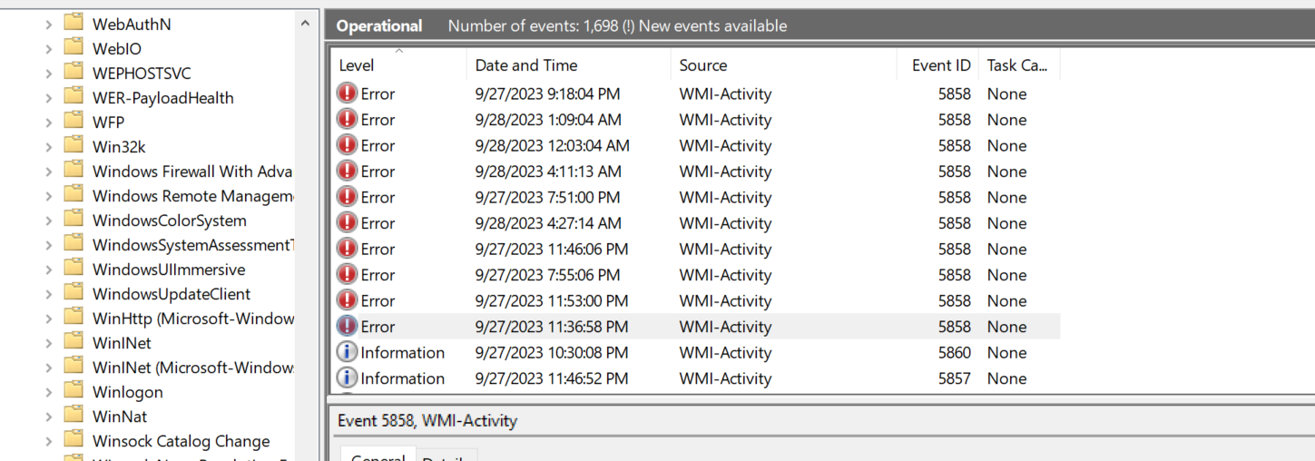Viewport: 1315px width, 461px height.
Task: Click the WindowsUpdateClient folder icon
Action: click(74, 293)
